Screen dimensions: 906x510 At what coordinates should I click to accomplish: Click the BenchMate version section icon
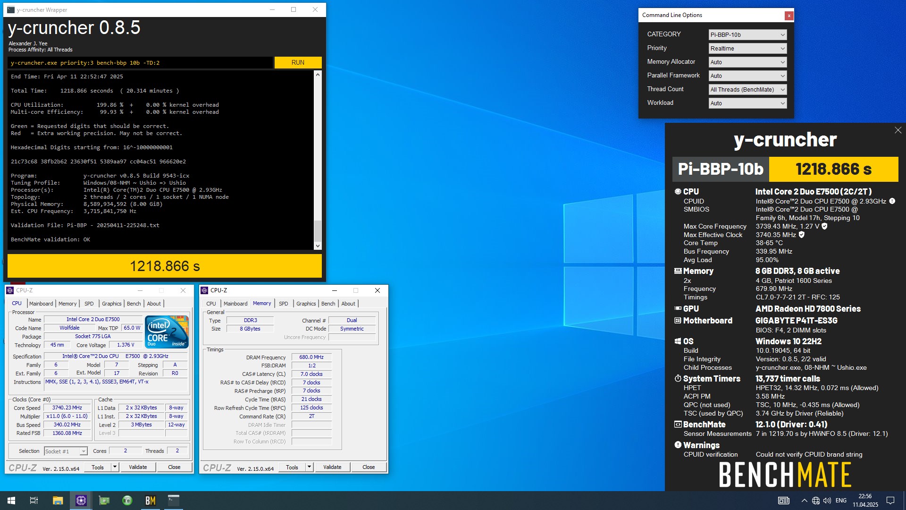pos(678,425)
